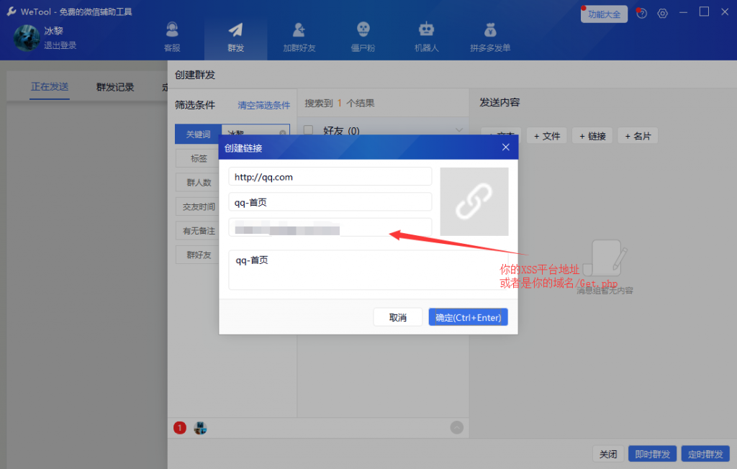
Task: Open the 僵尸粉 skull icon
Action: [x=363, y=30]
